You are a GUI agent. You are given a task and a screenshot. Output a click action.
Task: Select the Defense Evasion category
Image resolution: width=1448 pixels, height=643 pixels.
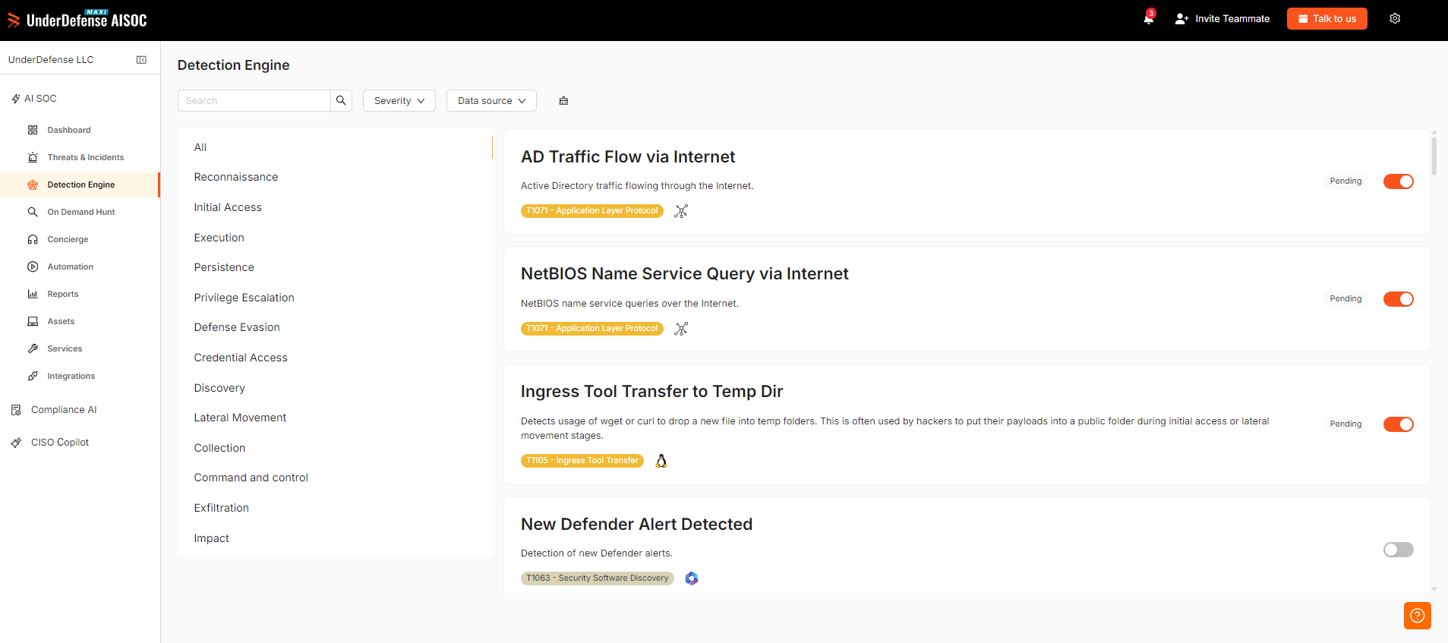click(x=237, y=327)
